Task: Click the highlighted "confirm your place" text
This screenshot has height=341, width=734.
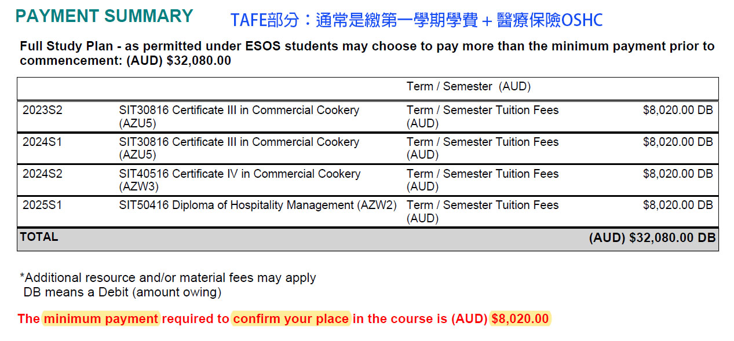Action: [x=291, y=319]
